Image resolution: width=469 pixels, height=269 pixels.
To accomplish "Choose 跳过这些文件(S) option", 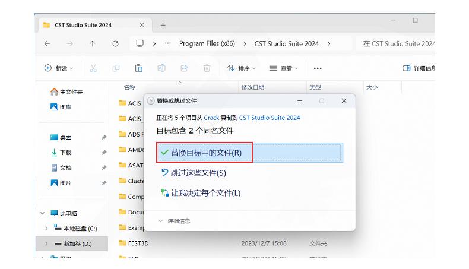I will tap(194, 173).
